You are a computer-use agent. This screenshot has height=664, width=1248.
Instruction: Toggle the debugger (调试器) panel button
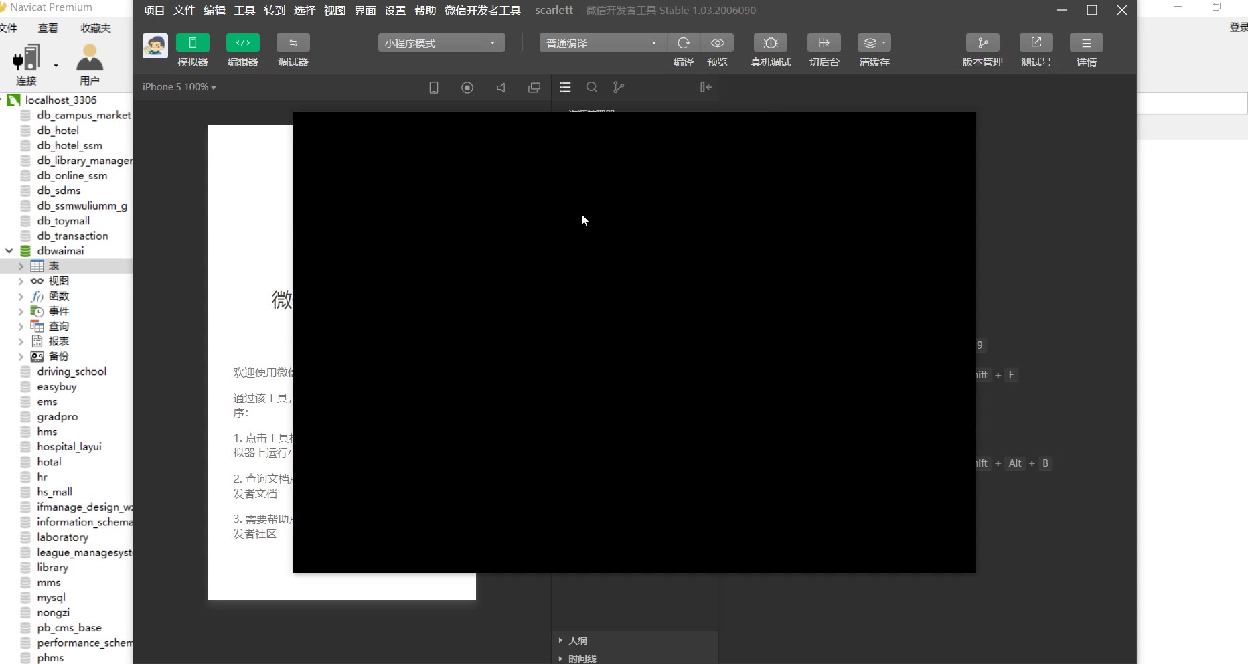pyautogui.click(x=293, y=43)
